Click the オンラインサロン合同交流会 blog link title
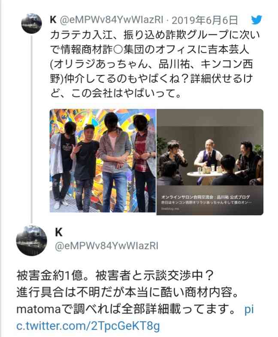 click(205, 197)
